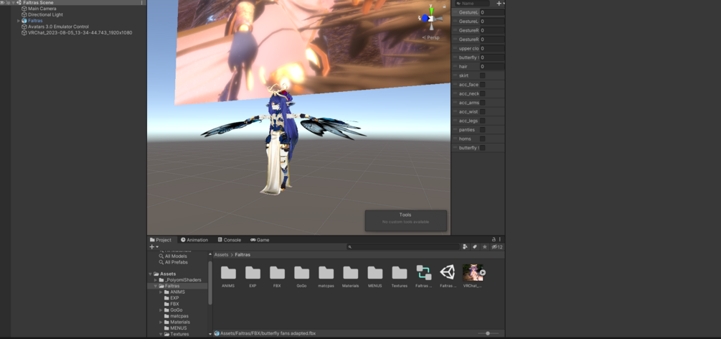Toggle the skirt parameter checkbox
The width and height of the screenshot is (721, 339).
[482, 75]
